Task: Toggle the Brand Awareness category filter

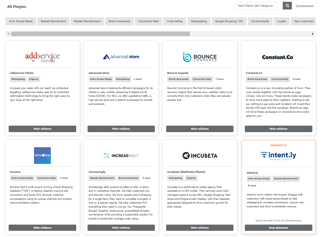Action: (119, 21)
